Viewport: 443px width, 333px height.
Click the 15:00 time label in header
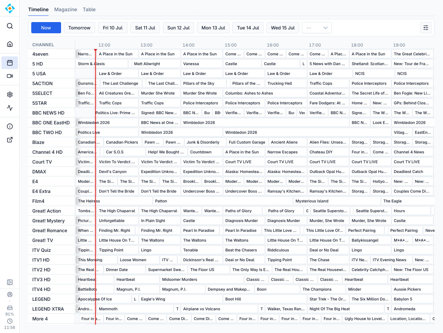[x=231, y=45]
